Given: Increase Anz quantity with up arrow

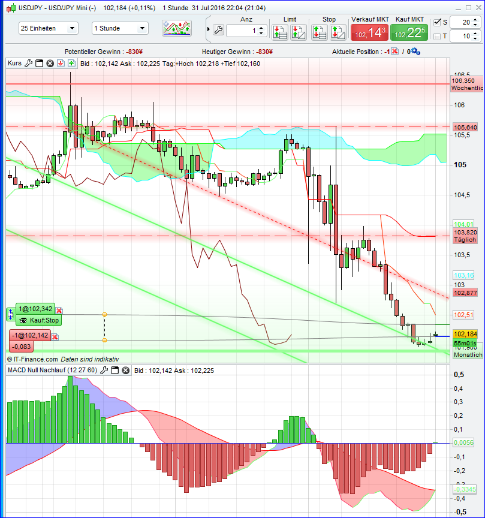Looking at the screenshot, I should click(x=261, y=28).
